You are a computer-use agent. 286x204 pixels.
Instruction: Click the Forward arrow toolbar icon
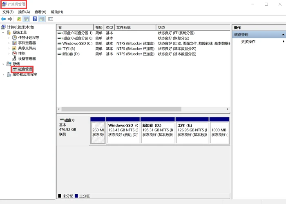[x=10, y=19]
